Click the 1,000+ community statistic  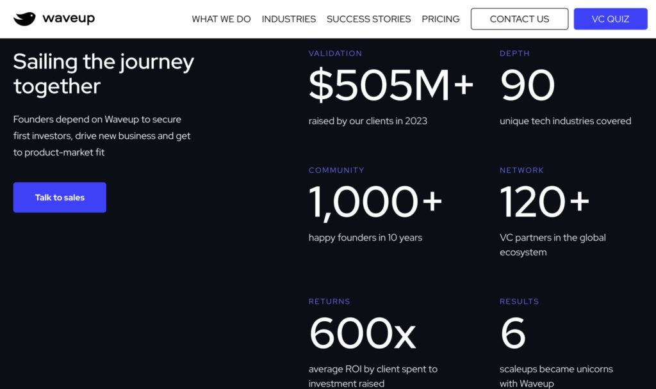[x=375, y=202]
